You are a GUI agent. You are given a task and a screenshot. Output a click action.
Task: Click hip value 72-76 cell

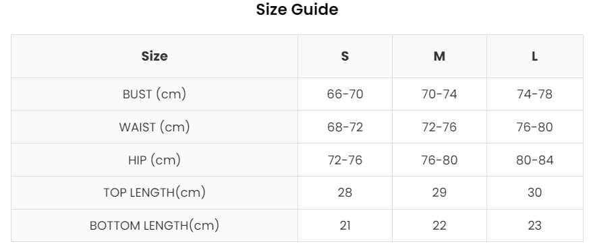[345, 160]
